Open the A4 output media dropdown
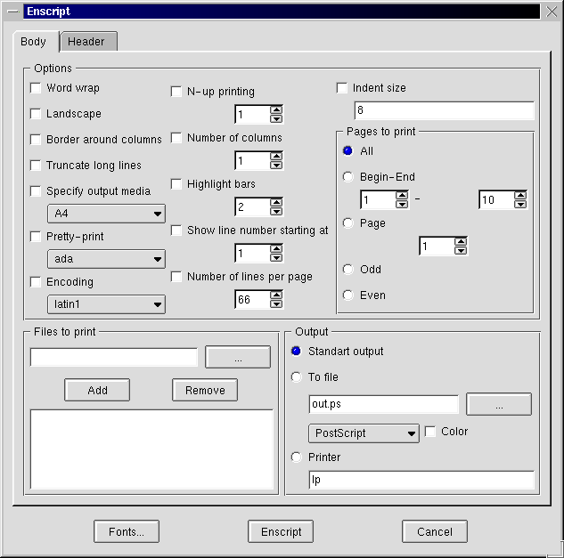 (105, 214)
